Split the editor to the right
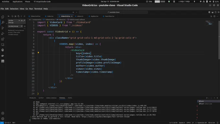The height and width of the screenshot is (124, 220). [214, 16]
